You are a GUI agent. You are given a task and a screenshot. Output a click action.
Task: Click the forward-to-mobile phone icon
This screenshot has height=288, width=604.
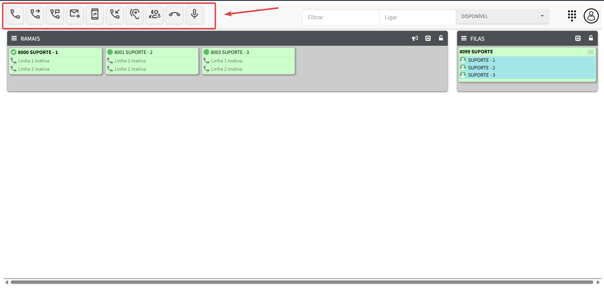coord(95,15)
